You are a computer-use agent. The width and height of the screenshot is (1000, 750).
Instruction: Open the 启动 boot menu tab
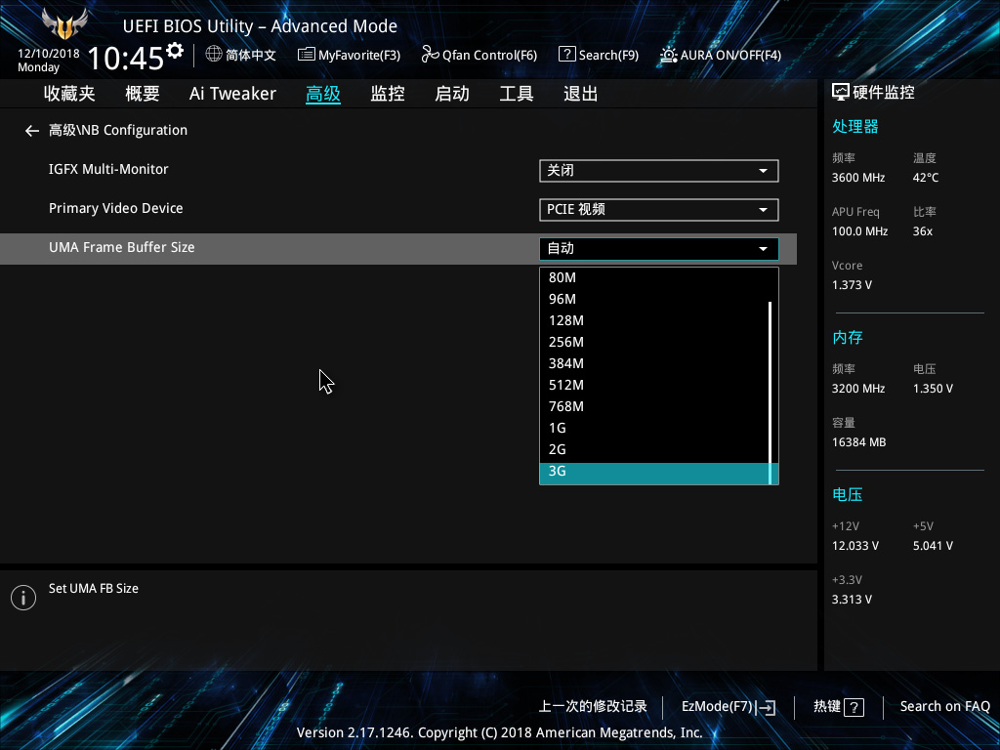(x=451, y=93)
